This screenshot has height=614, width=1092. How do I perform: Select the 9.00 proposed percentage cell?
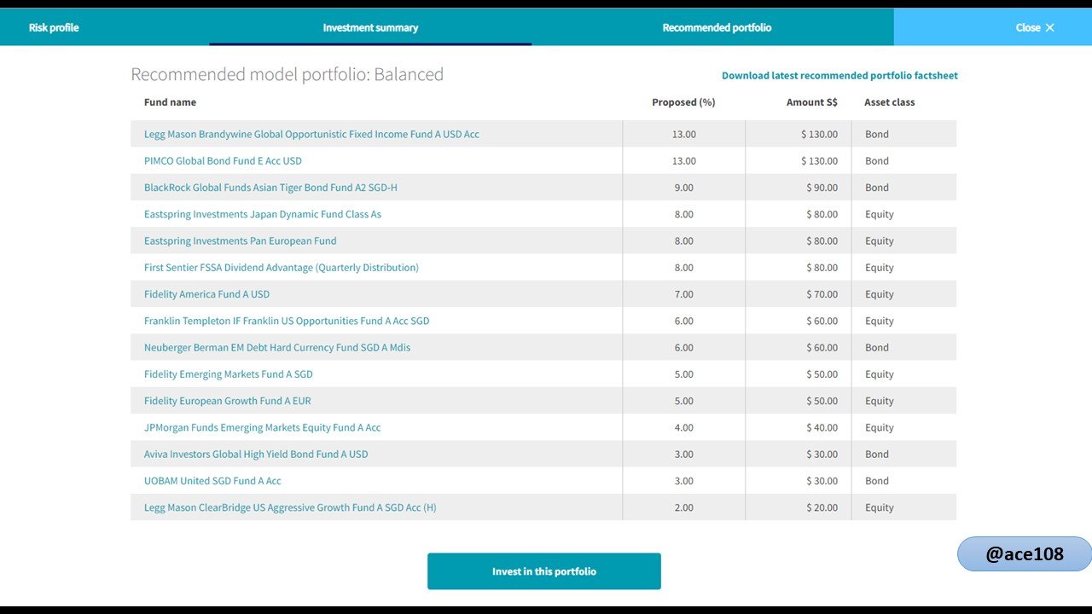point(683,188)
